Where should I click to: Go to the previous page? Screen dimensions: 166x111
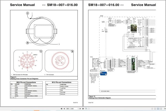(64, 109)
